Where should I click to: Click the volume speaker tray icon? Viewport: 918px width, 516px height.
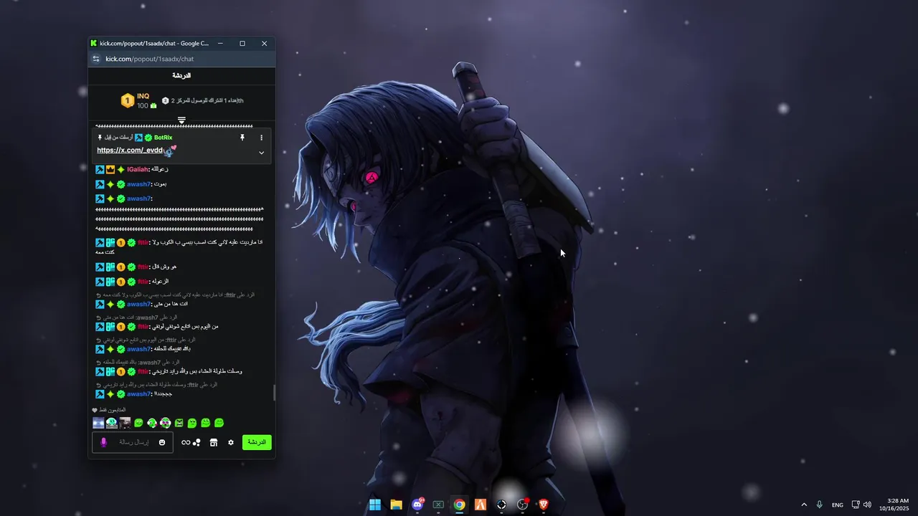(867, 505)
